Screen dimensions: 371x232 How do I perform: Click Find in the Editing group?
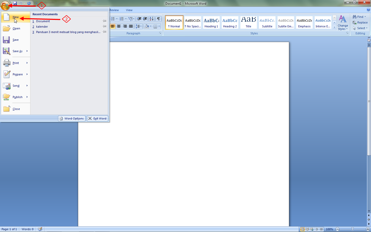click(x=359, y=17)
